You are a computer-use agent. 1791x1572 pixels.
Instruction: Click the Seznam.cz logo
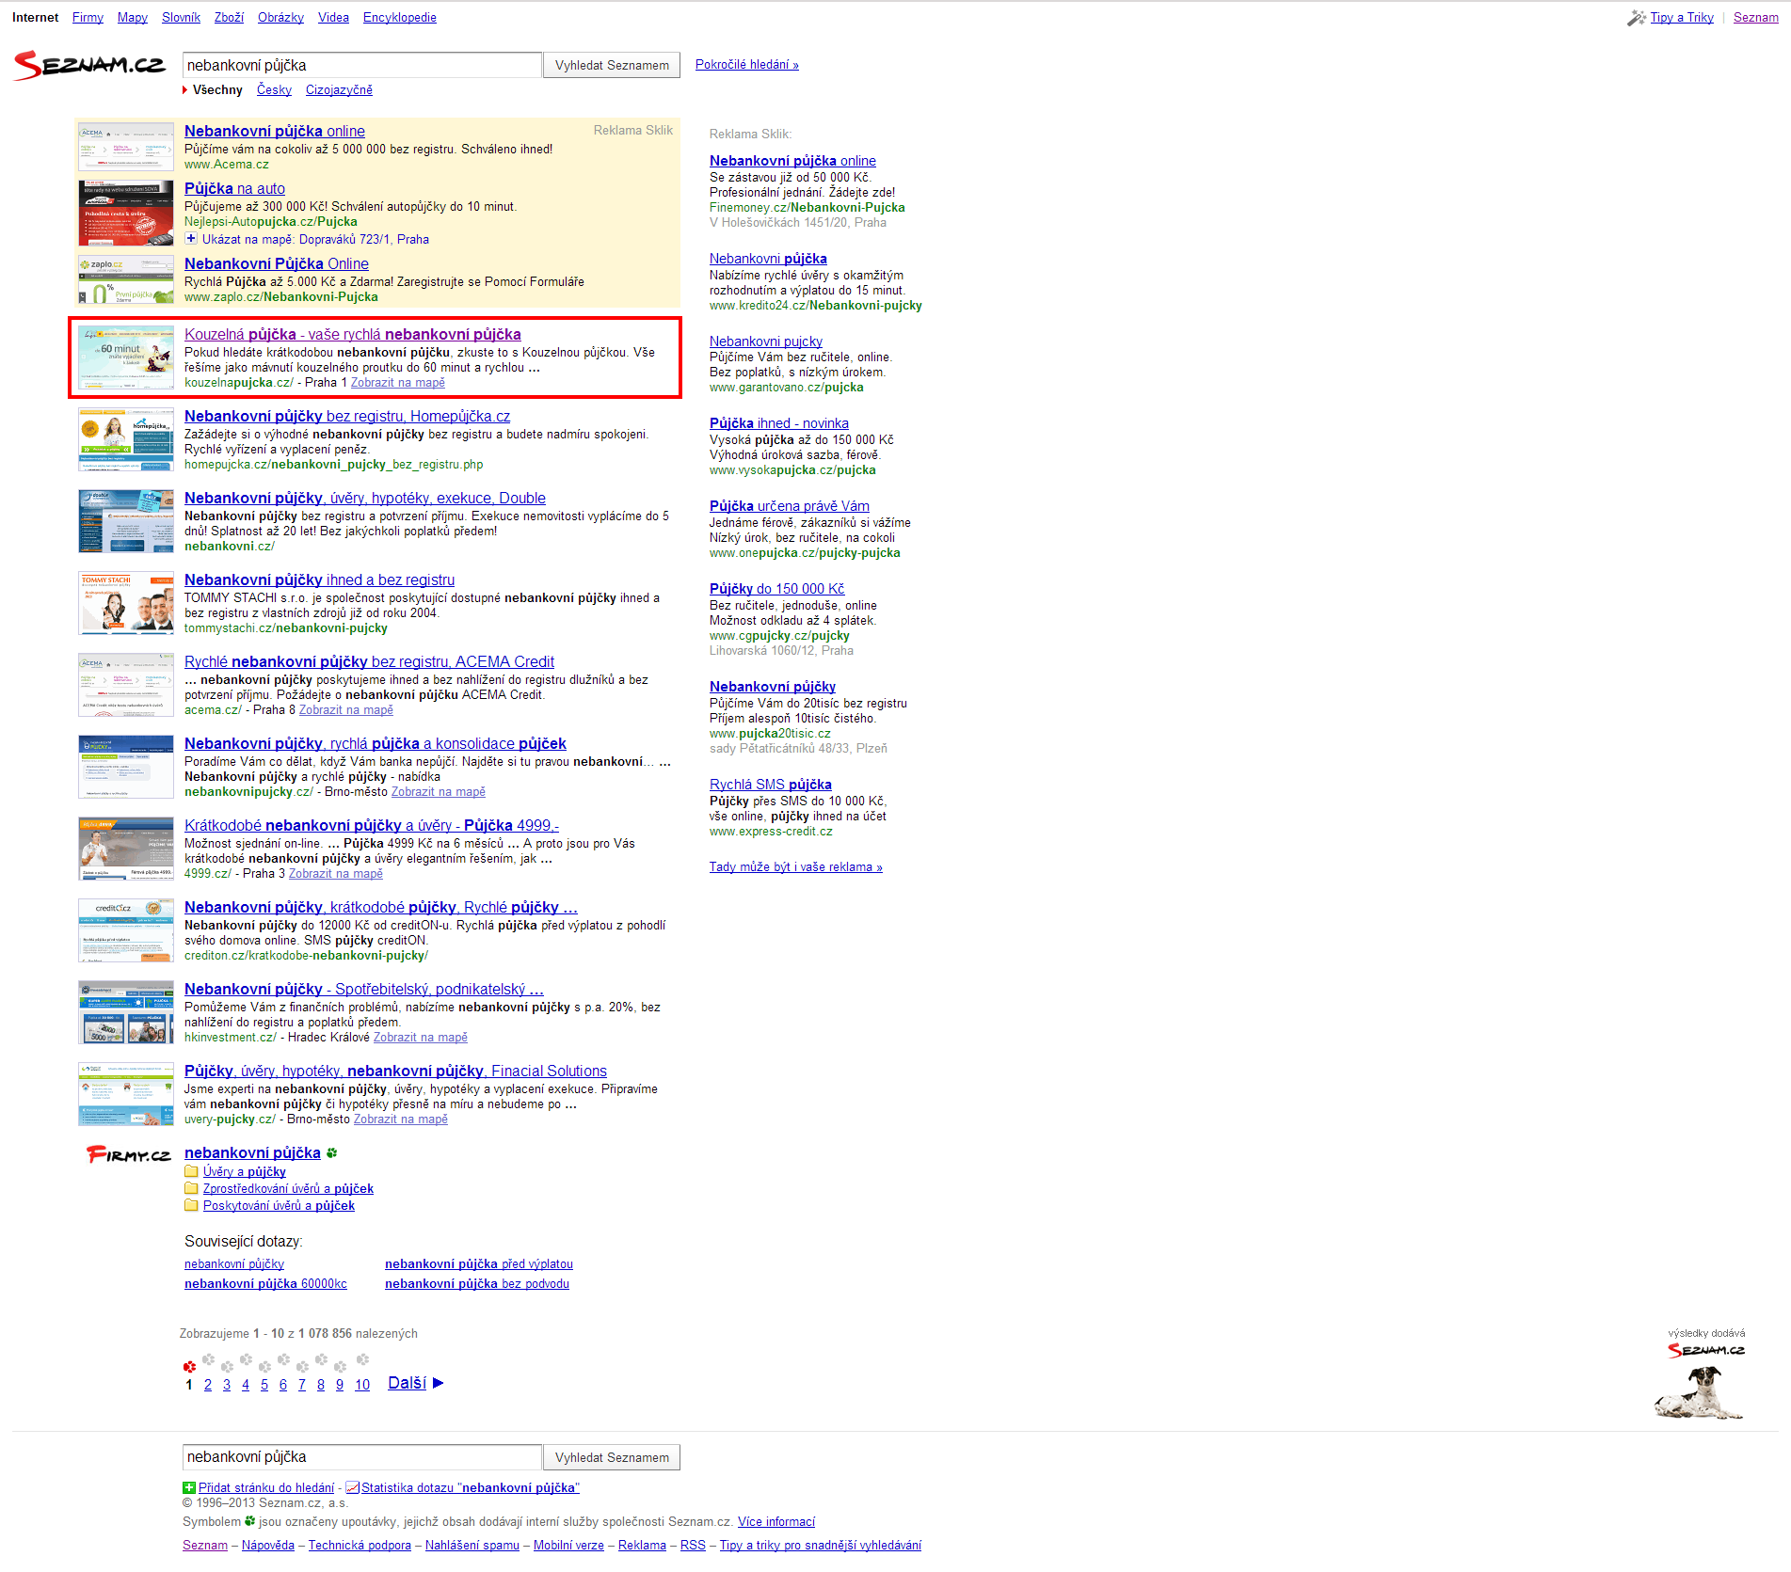tap(89, 65)
